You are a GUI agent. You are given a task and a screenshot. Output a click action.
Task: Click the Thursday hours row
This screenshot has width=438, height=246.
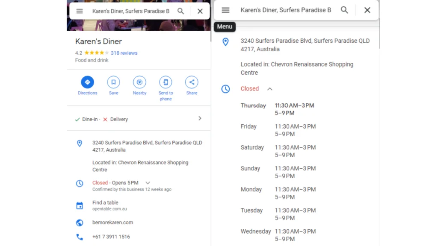tap(277, 109)
